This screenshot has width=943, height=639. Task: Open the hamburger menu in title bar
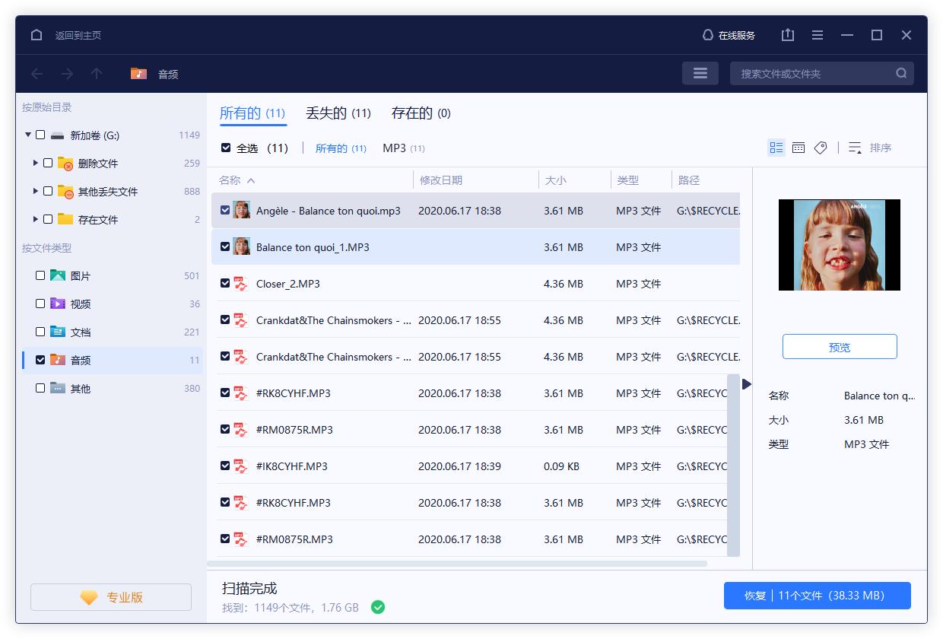(x=817, y=35)
